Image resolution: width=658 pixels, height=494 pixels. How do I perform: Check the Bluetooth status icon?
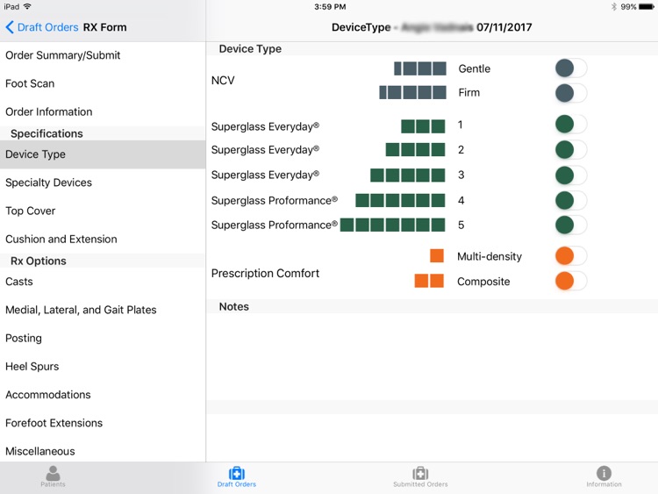[x=614, y=7]
